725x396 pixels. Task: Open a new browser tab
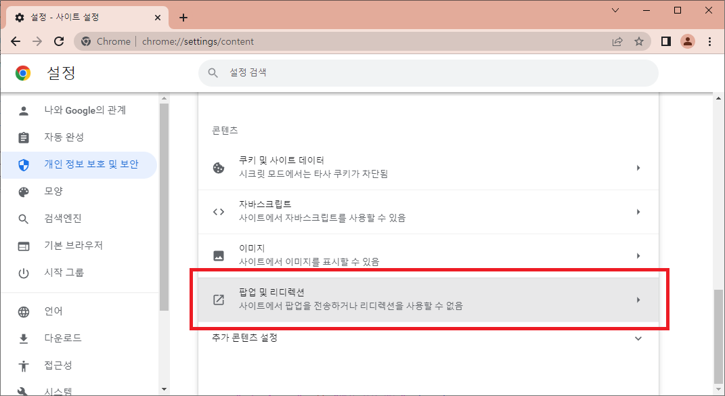pos(183,17)
